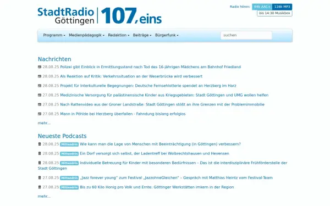Viewport: 330px width, 206px height.
Task: Click Mittendrin tag on Honig podcast
Action: click(69, 187)
